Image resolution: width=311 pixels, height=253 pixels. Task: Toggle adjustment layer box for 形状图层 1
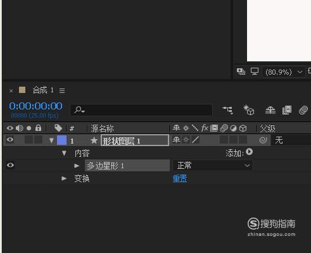coord(233,140)
